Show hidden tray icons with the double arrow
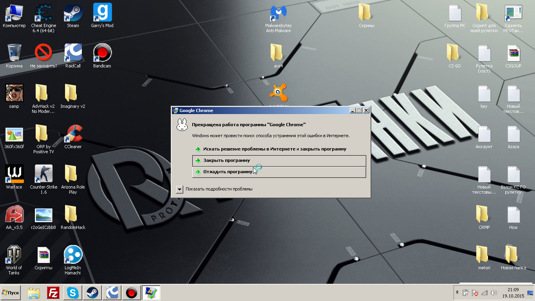Image resolution: width=535 pixels, height=301 pixels. pyautogui.click(x=457, y=293)
